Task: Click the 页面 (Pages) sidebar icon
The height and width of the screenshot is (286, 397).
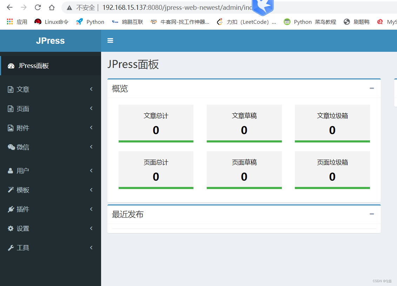Action: coord(11,109)
